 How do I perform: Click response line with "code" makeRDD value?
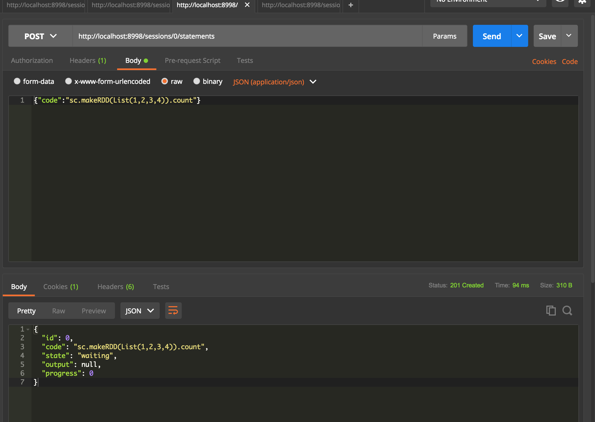(125, 347)
